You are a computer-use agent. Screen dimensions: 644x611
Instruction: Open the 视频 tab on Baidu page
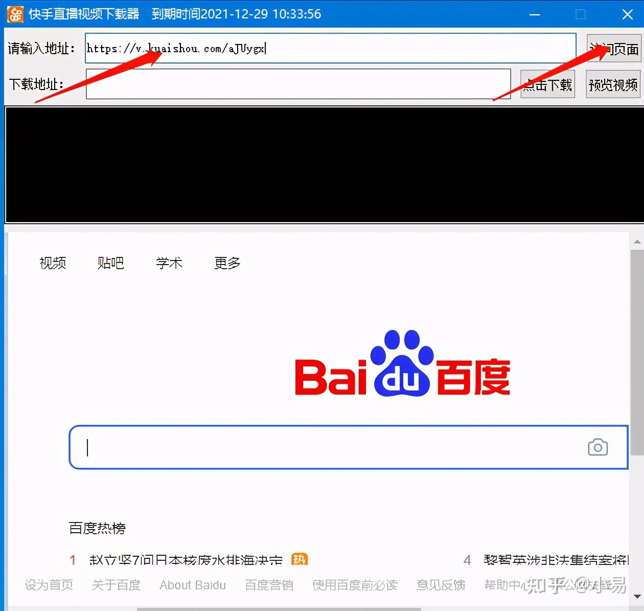53,263
